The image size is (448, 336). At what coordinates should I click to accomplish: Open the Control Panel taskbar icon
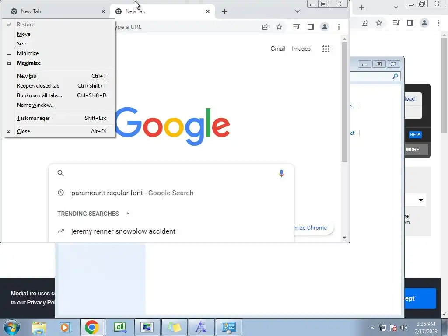click(x=228, y=327)
